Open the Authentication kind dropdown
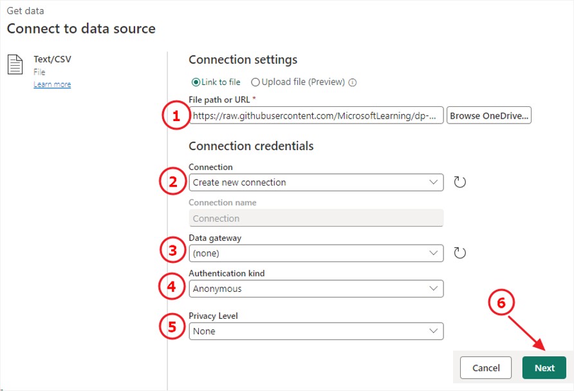Screen dimensions: 574x391 pos(316,289)
